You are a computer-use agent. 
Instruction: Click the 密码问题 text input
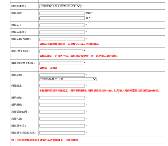[x=62, y=75]
